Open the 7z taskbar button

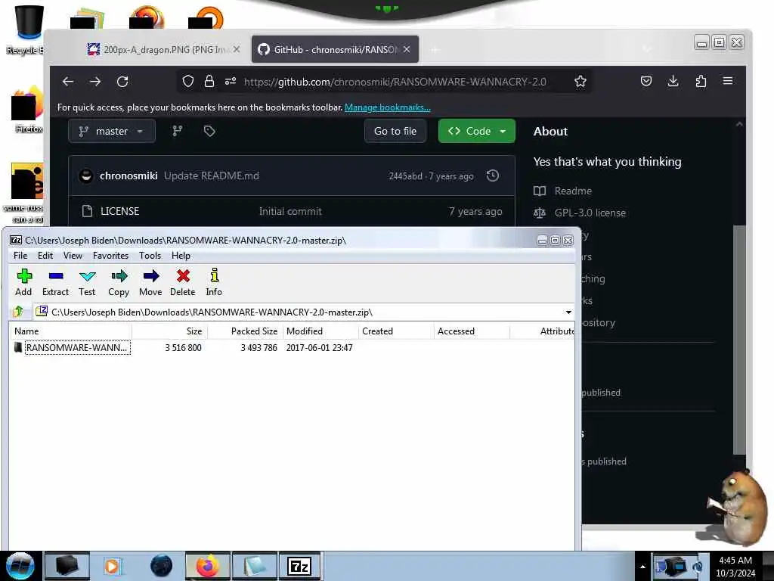300,566
